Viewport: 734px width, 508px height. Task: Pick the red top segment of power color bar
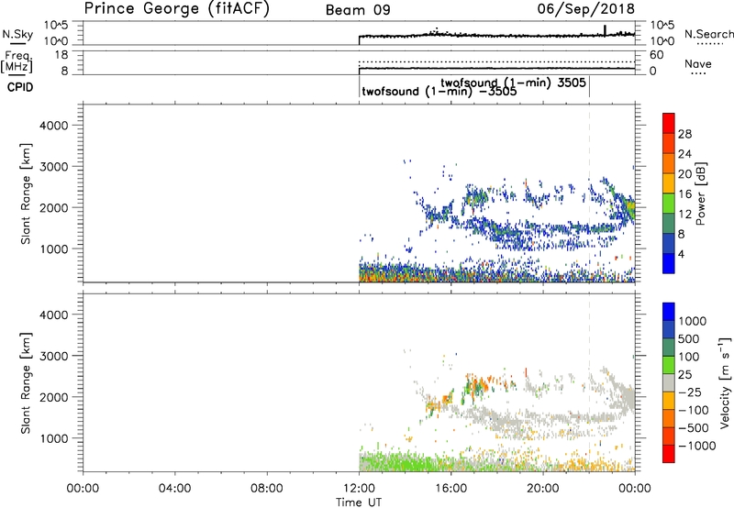pyautogui.click(x=669, y=122)
